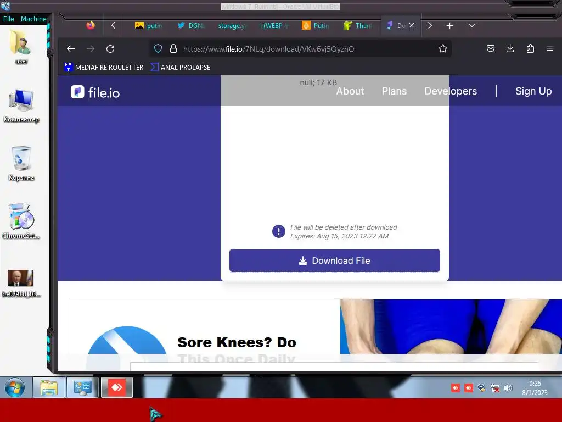Open the Firefox hamburger menu
Viewport: 562px width, 422px height.
(550, 48)
